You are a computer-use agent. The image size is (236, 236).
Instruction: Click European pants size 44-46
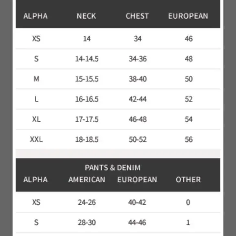[x=137, y=223]
